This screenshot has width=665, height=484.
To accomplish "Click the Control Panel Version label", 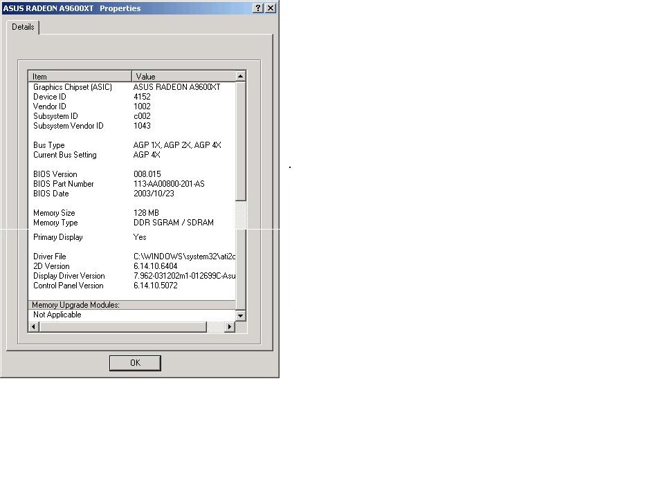I will (x=69, y=286).
